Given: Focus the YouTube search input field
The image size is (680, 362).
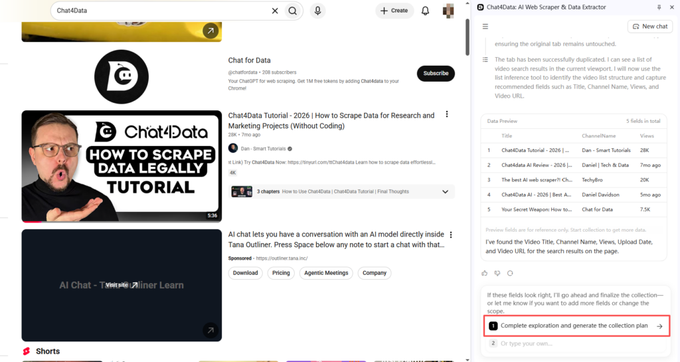Looking at the screenshot, I should [x=161, y=11].
